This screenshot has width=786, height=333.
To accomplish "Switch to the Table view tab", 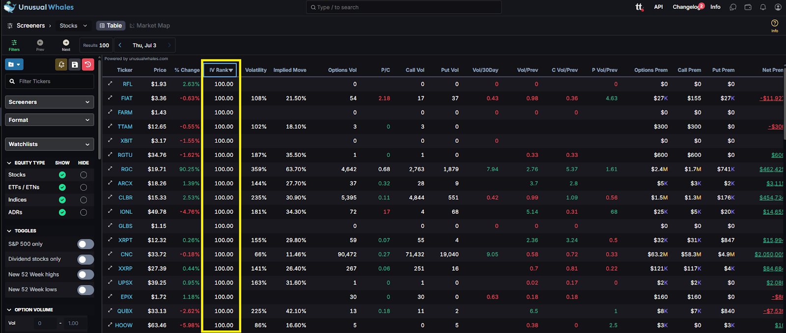I will coord(111,26).
